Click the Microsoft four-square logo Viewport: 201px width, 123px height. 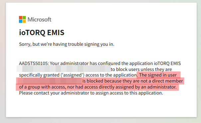coord(22,20)
